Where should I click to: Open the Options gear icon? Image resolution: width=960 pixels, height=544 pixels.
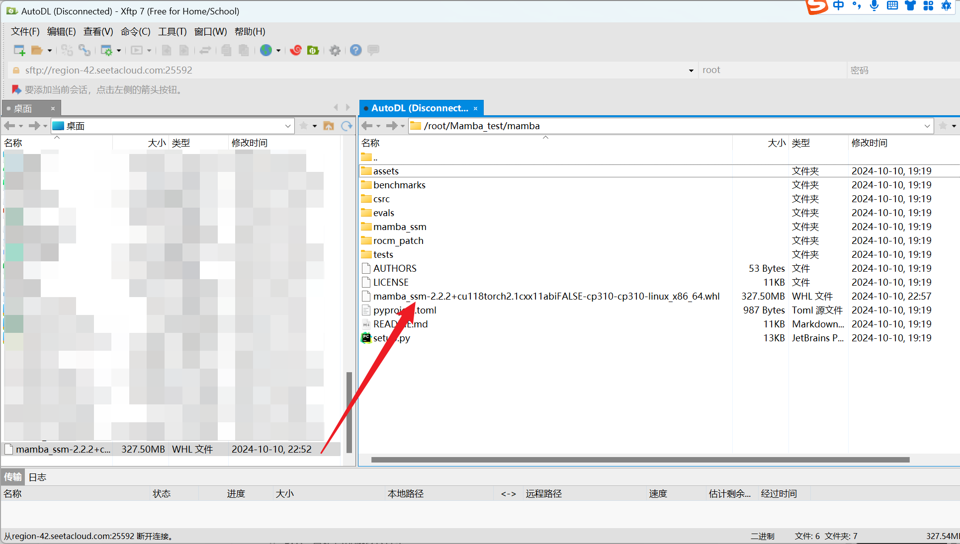[335, 50]
